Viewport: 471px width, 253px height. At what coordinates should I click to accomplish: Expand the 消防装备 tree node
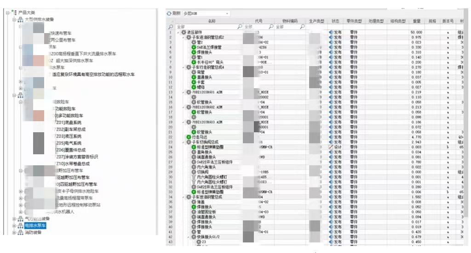pyautogui.click(x=14, y=232)
